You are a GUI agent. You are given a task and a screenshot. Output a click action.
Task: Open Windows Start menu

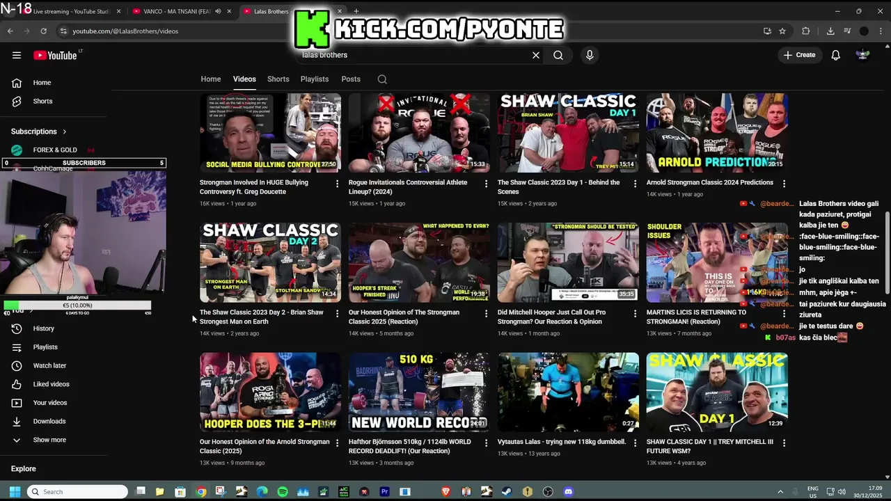pyautogui.click(x=15, y=492)
